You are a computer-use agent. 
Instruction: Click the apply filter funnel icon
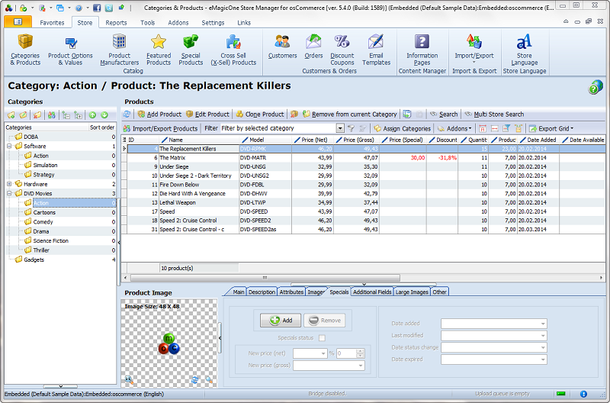tap(351, 128)
